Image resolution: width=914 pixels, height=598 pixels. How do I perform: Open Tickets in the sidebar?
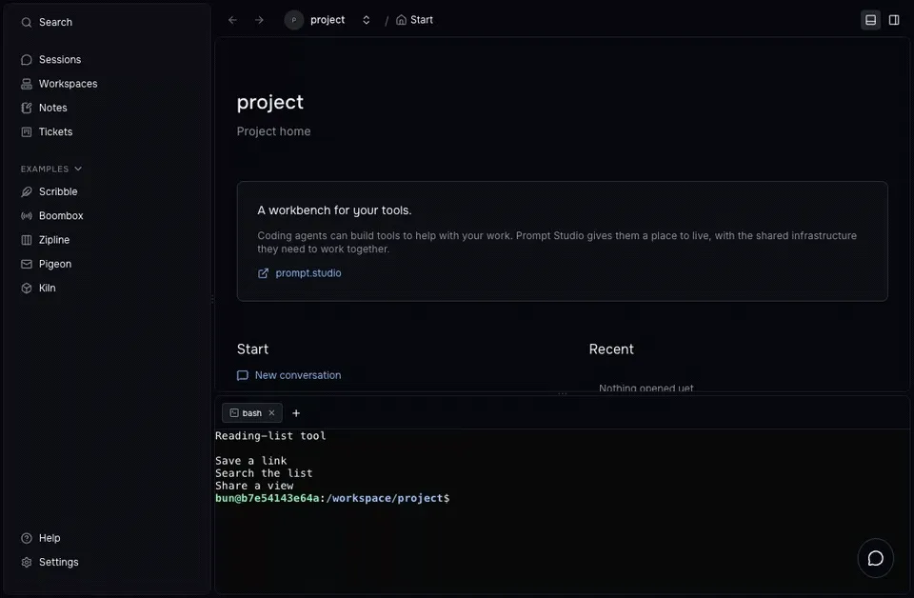pos(107,131)
